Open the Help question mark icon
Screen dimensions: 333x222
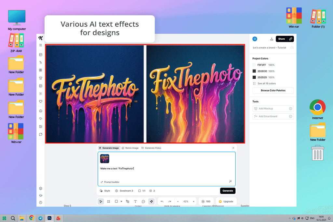(41, 202)
